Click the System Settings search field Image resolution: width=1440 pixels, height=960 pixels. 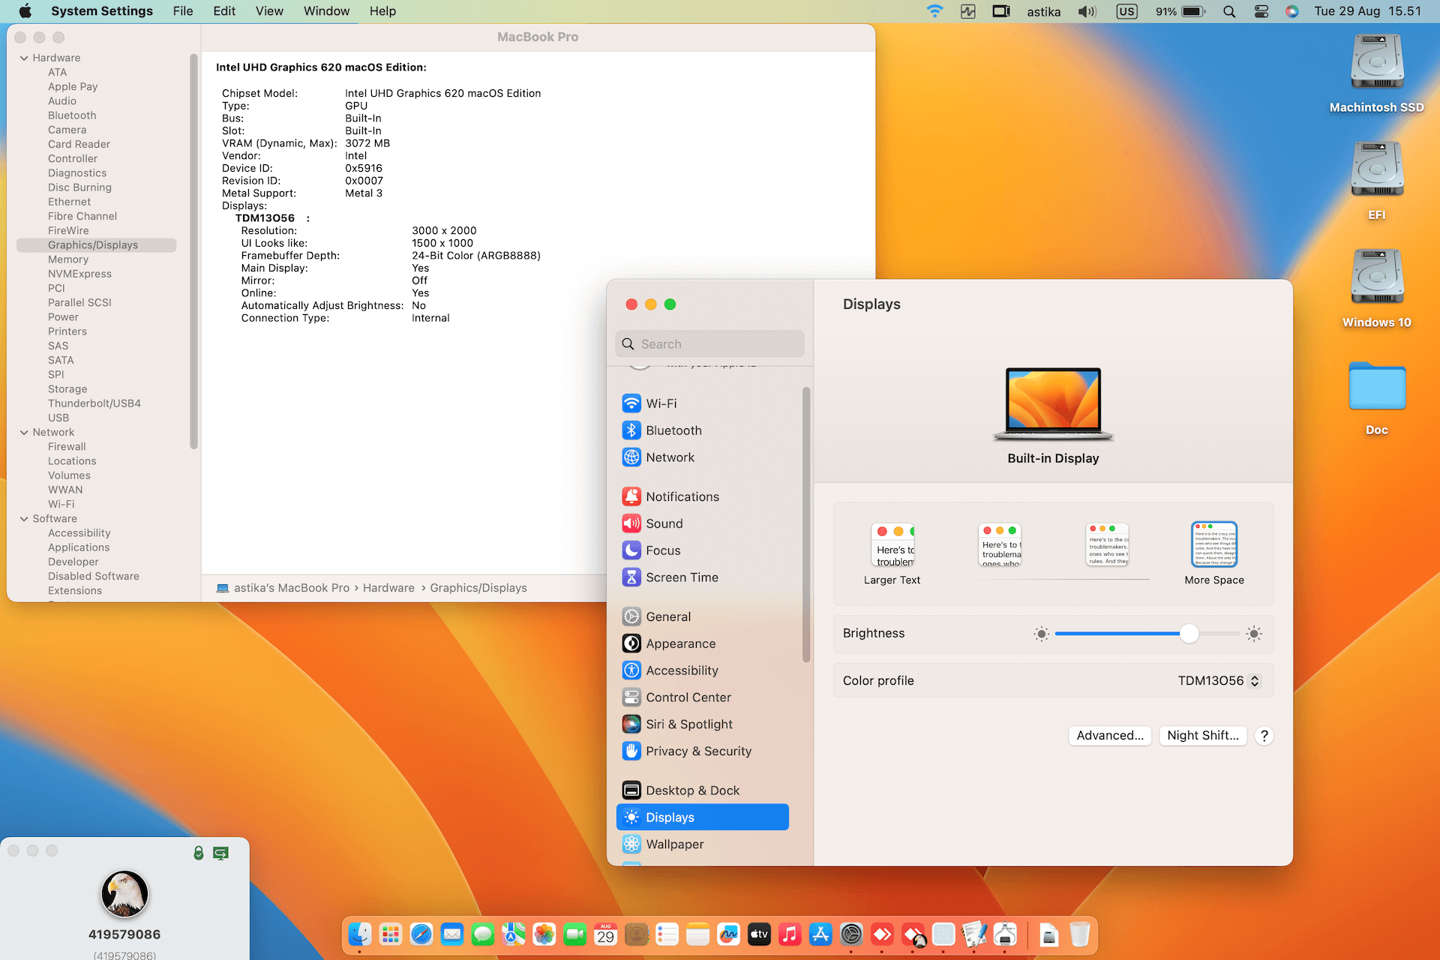(x=709, y=344)
